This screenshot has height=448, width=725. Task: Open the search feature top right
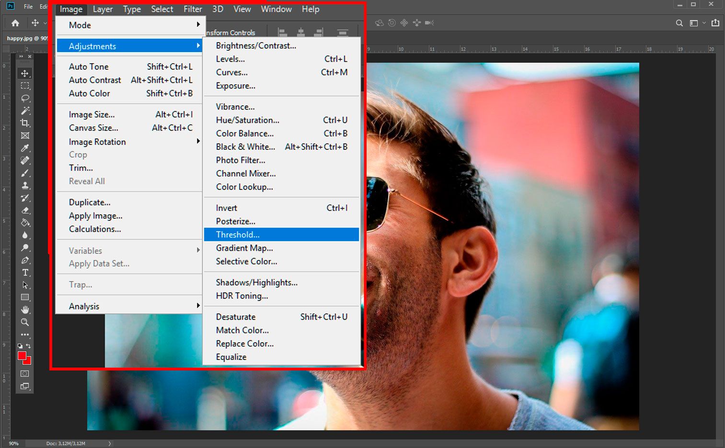pyautogui.click(x=679, y=22)
